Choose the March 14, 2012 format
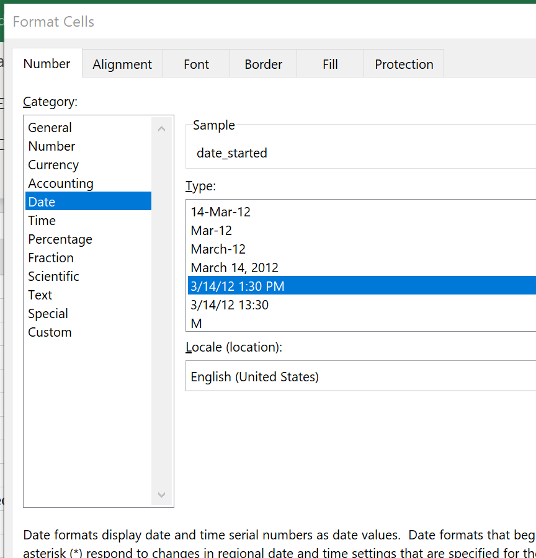536x558 pixels. pos(362,267)
